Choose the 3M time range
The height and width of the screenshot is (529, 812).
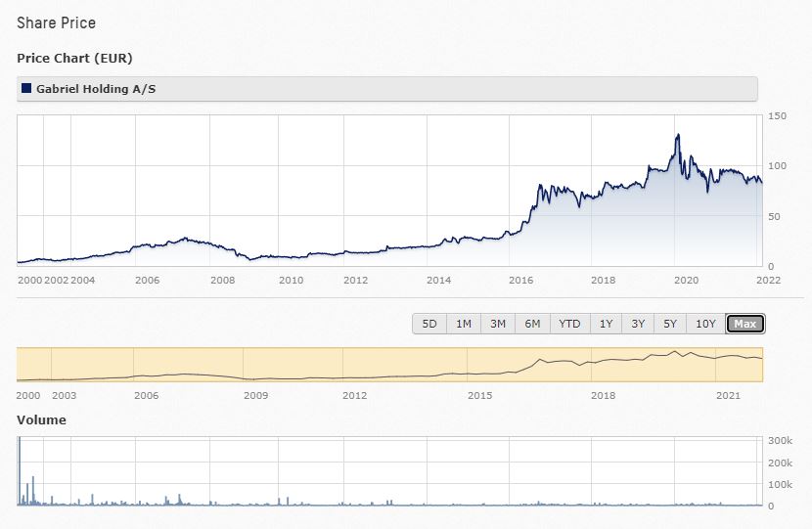(x=498, y=324)
